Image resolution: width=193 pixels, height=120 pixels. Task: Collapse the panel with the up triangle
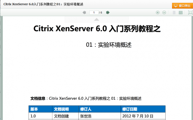tap(96, 19)
